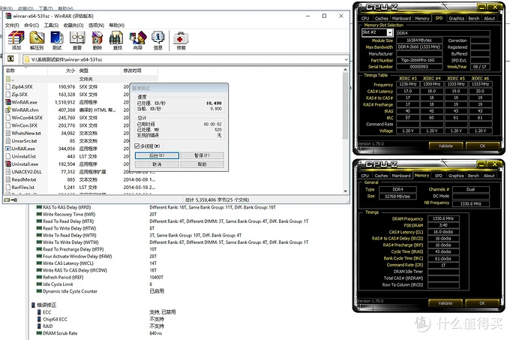This screenshot has width=510, height=340.
Task: Sort by the 名称 column header
Action: [25, 71]
